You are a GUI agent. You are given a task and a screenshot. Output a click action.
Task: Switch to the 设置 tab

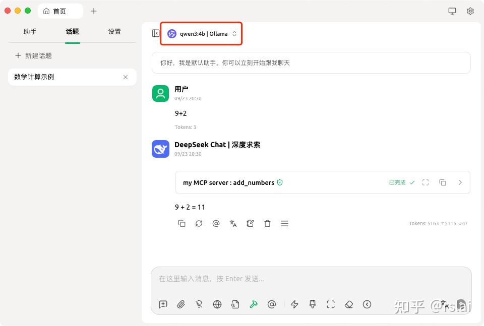click(x=114, y=31)
